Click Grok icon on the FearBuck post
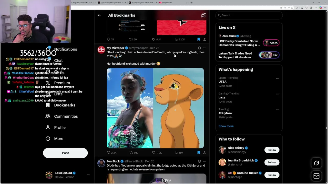The height and width of the screenshot is (184, 328). (199, 161)
